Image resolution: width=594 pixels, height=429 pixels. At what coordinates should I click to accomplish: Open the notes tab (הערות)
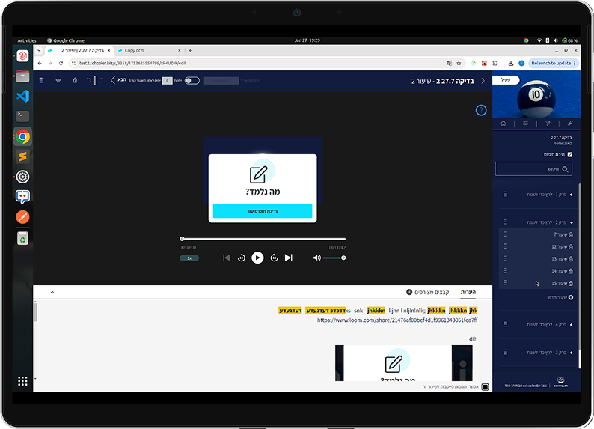(x=468, y=292)
